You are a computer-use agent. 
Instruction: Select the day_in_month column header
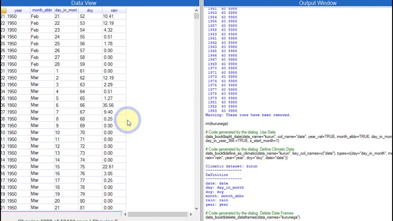point(66,10)
